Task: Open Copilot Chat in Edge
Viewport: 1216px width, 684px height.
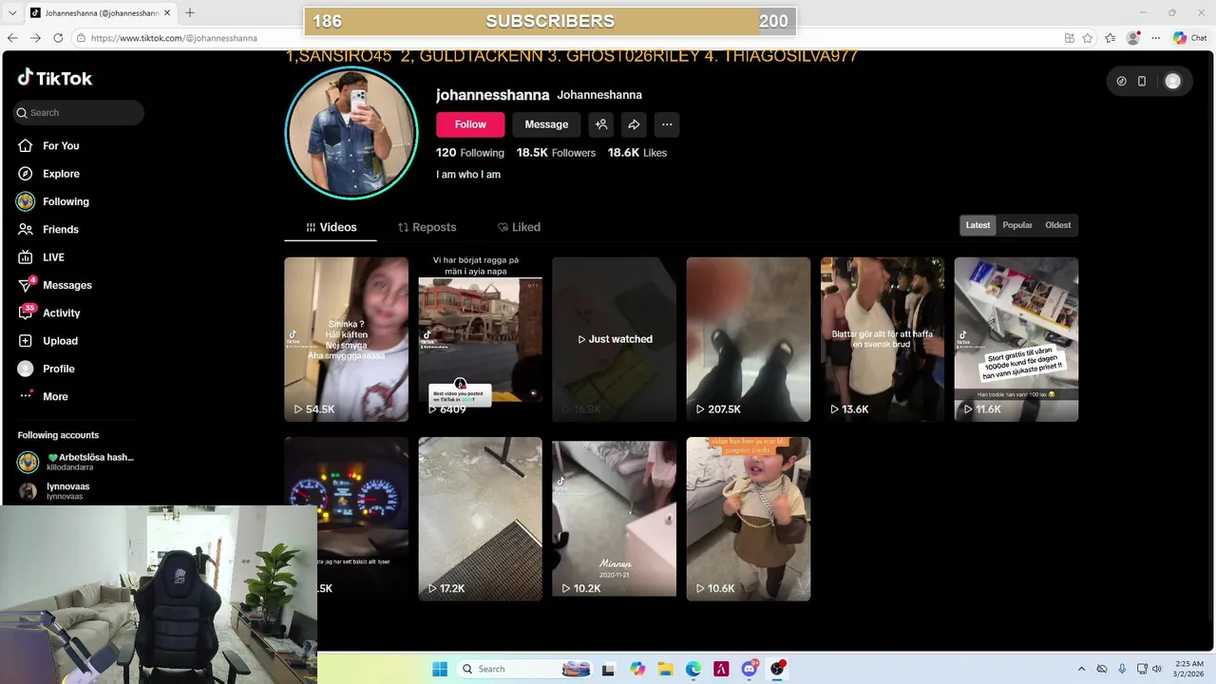Action: (1190, 38)
